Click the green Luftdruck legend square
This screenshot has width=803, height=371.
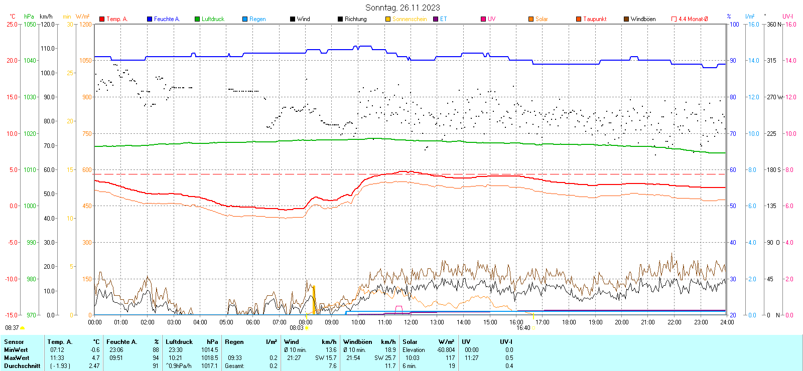[197, 19]
